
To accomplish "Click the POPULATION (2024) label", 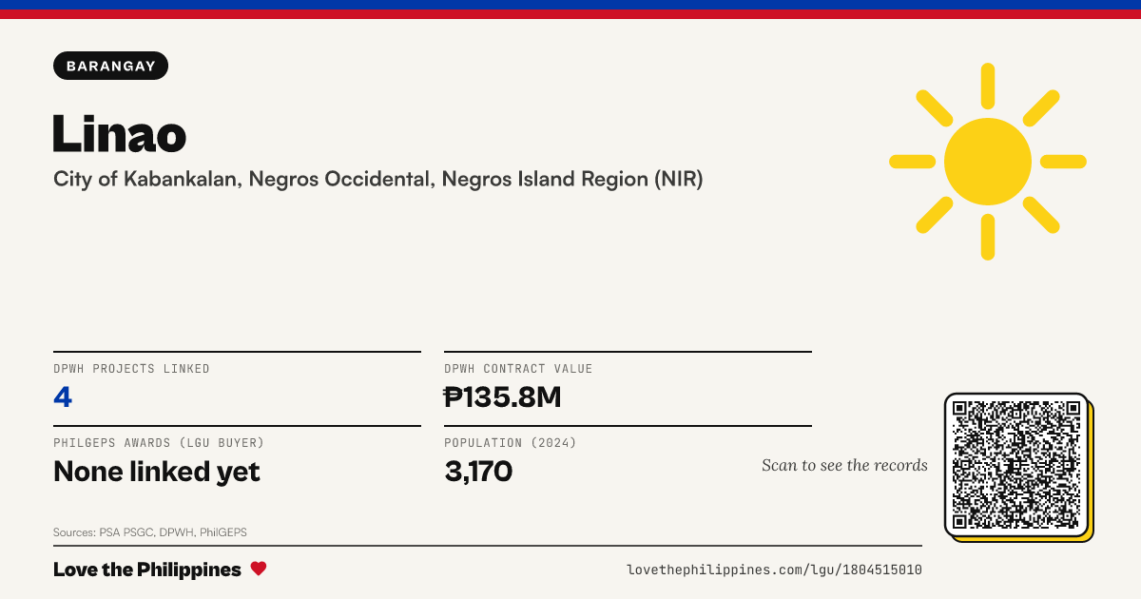I will [x=511, y=443].
